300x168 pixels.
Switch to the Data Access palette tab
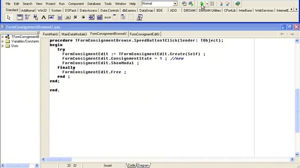[x=89, y=10]
